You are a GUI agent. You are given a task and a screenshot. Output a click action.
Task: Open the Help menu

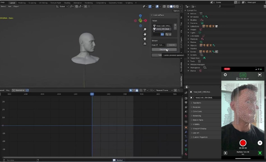tap(2, 2)
